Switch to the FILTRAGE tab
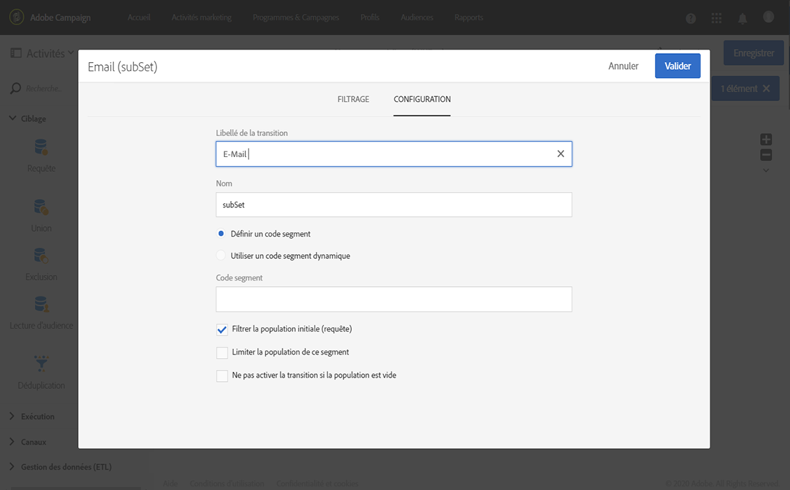790x490 pixels. click(353, 99)
